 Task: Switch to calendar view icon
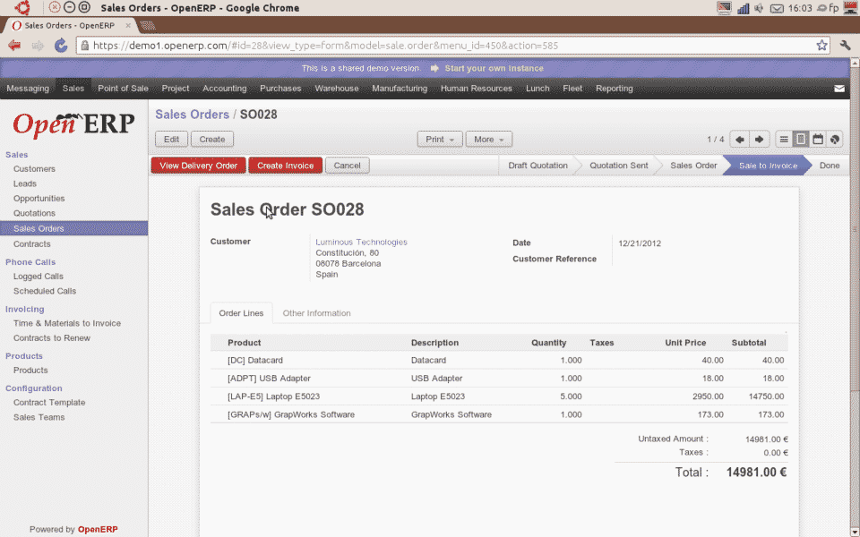tap(818, 140)
